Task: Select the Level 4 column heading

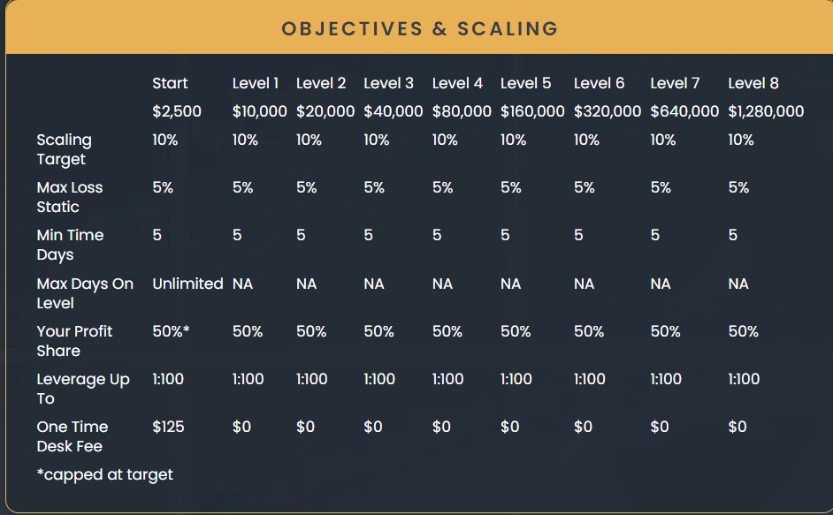Action: click(x=457, y=83)
